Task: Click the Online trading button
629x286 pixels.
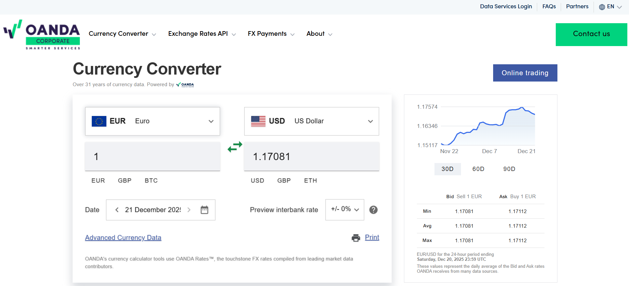Action: click(525, 73)
